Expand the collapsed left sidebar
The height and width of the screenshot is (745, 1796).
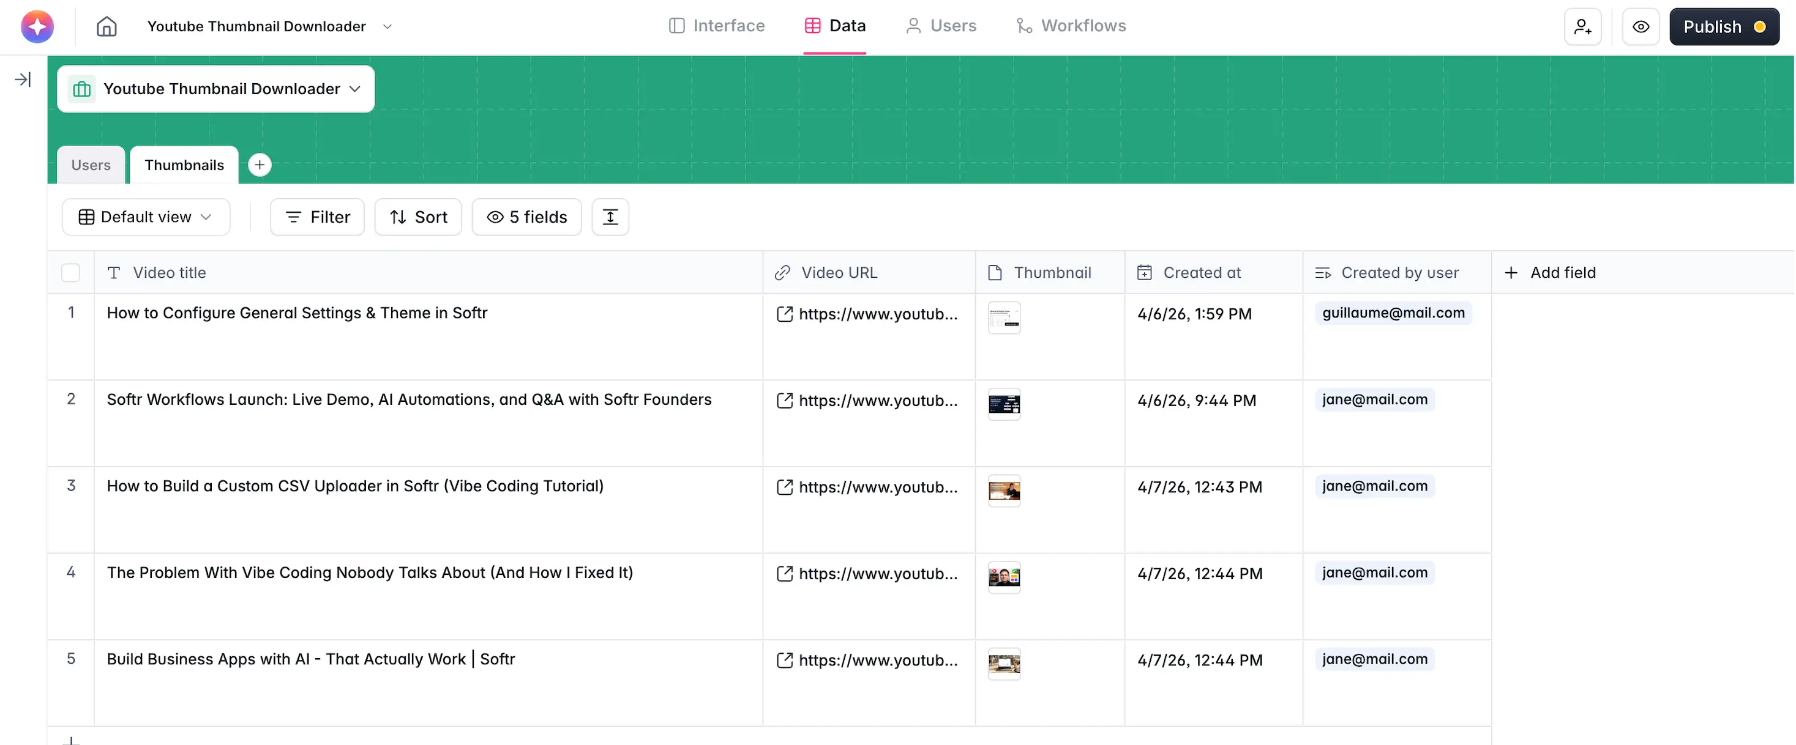tap(23, 80)
